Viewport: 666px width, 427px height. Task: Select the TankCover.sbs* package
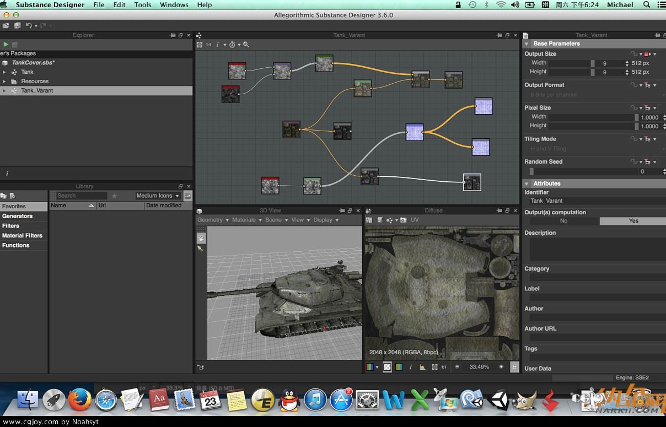pos(33,63)
